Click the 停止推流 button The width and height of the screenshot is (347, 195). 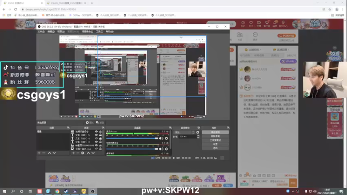click(x=215, y=132)
